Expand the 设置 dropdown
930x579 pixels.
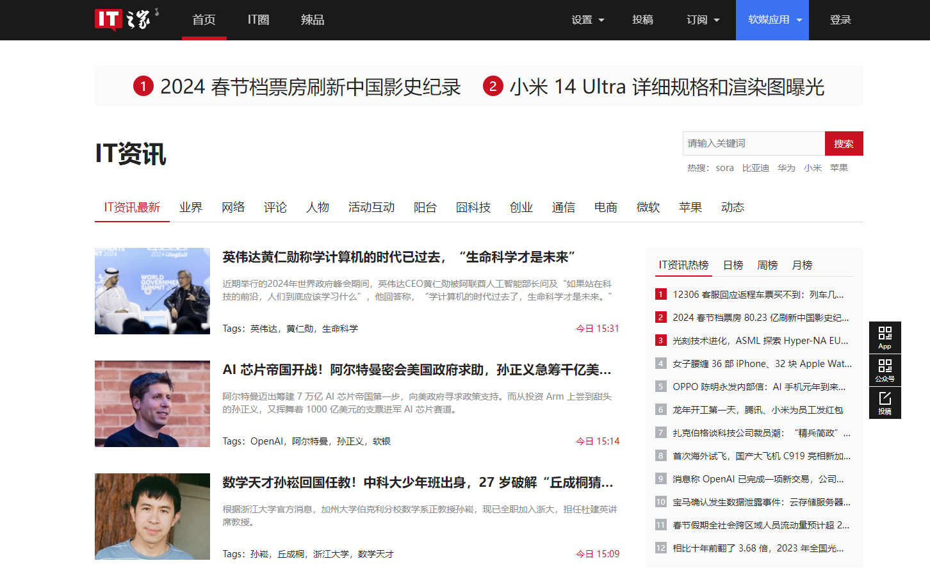click(x=587, y=20)
